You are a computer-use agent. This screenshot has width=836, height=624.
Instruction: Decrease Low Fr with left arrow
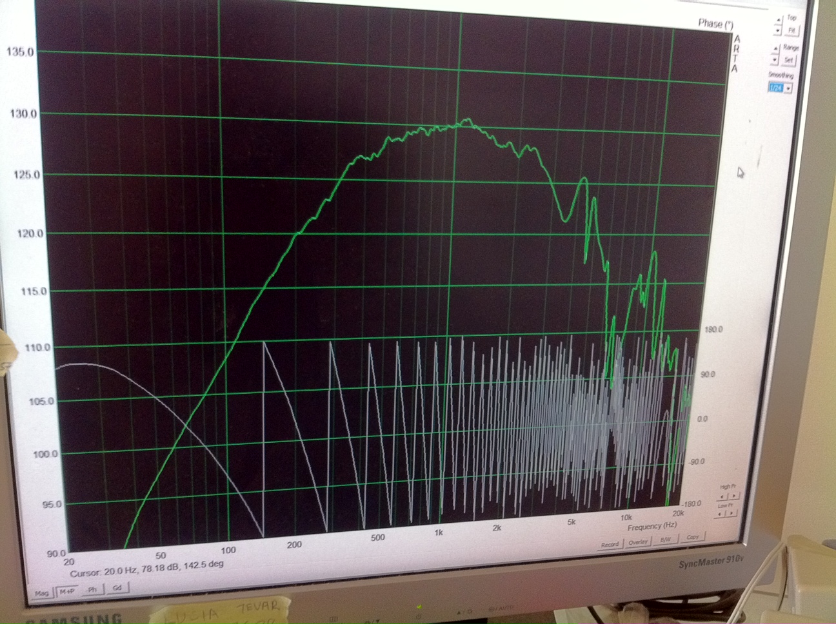click(x=720, y=514)
